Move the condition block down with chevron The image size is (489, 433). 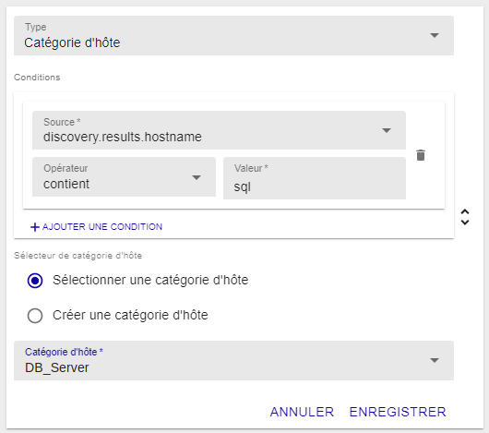[465, 223]
